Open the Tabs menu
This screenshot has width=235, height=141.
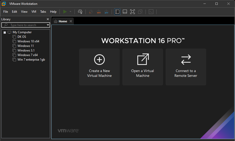pyautogui.click(x=43, y=12)
